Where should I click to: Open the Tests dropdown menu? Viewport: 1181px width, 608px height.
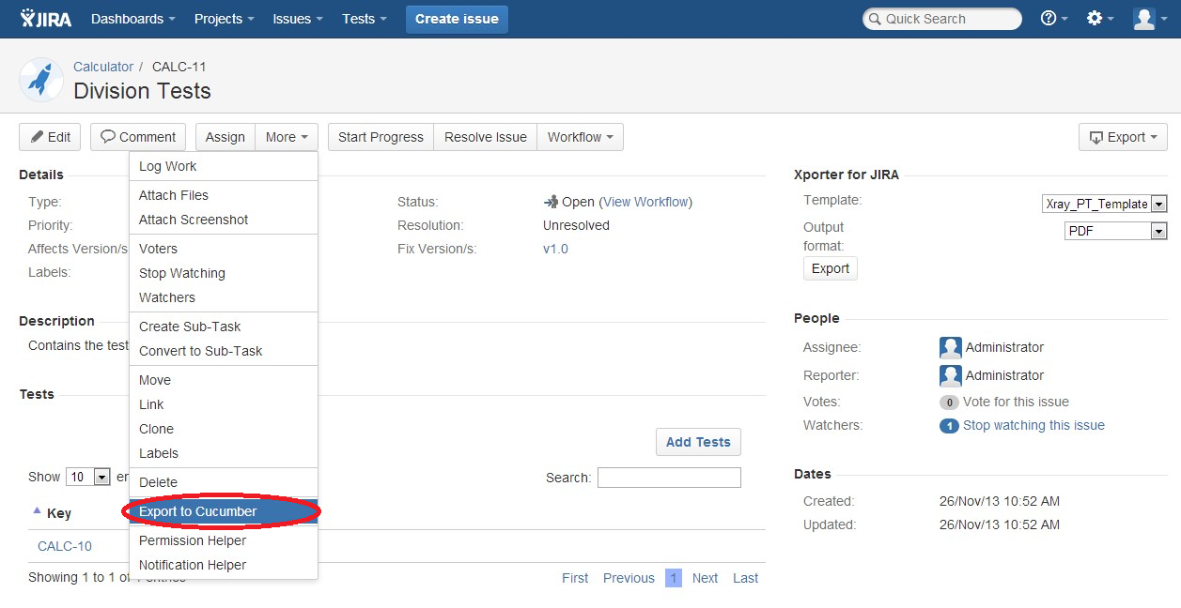point(365,19)
